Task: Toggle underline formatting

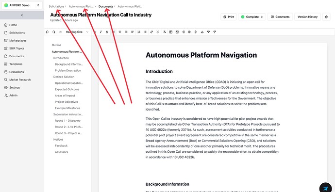Action: (x=107, y=32)
